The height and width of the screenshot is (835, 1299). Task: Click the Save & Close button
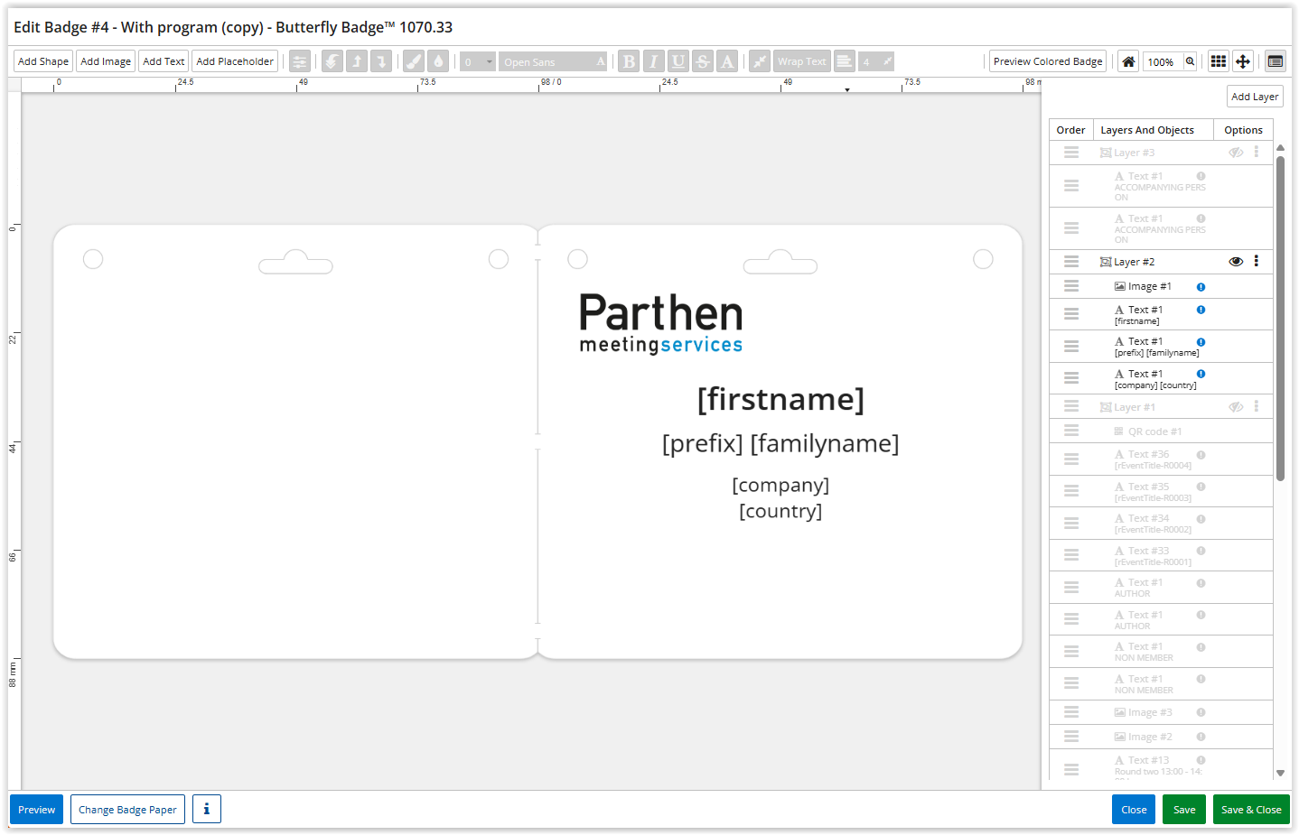pyautogui.click(x=1251, y=810)
